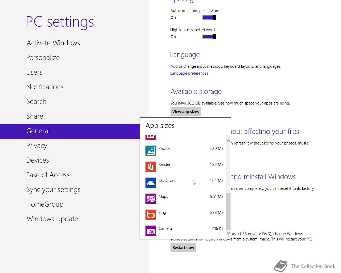
Task: Open the Personalize section
Action: [x=43, y=58]
